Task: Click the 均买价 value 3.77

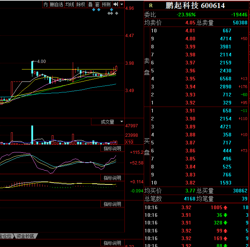Action: pos(190,191)
